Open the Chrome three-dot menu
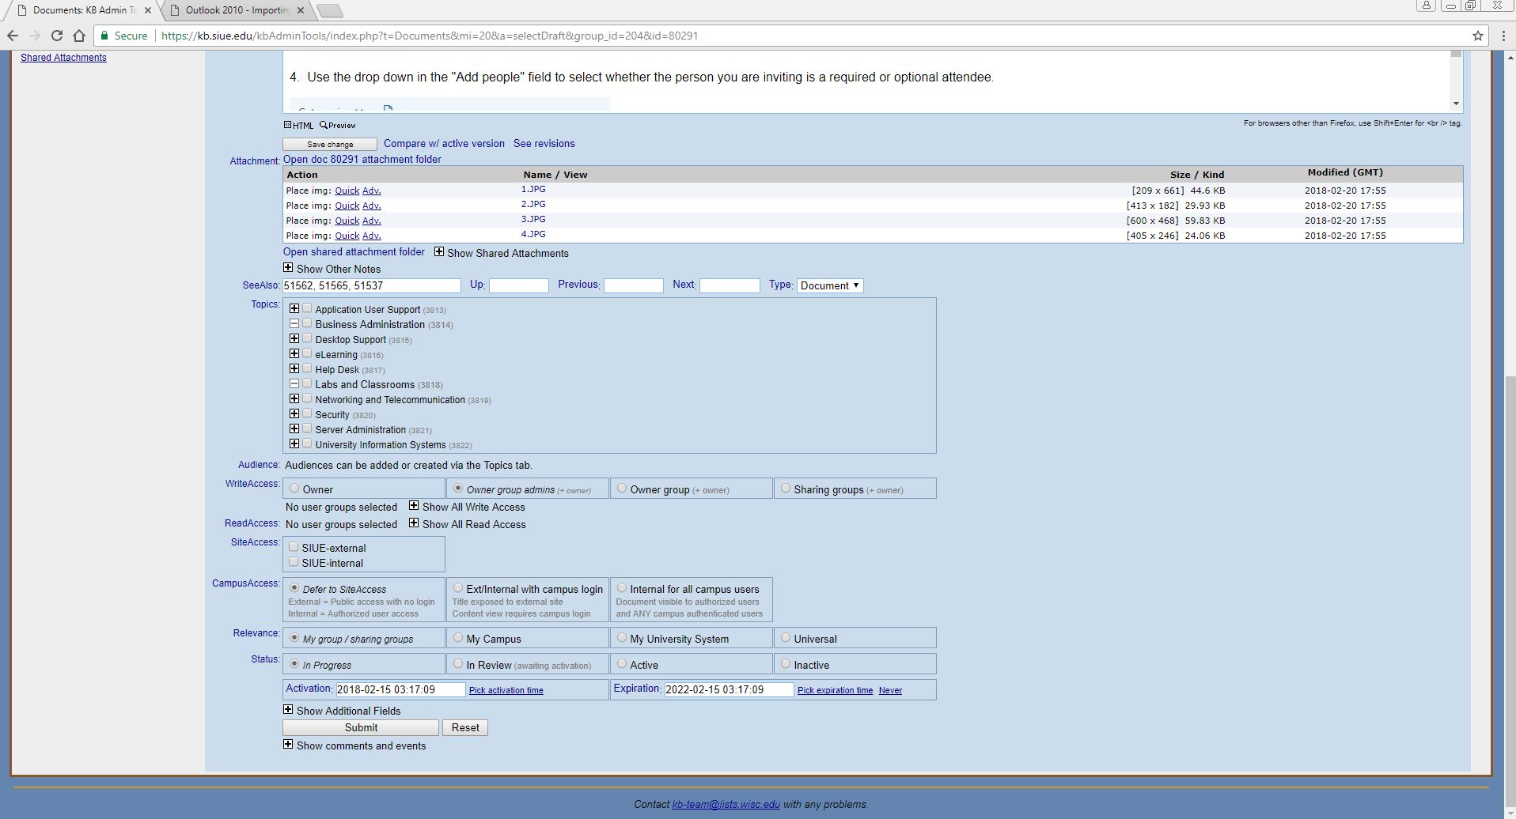This screenshot has width=1516, height=819. coord(1503,36)
